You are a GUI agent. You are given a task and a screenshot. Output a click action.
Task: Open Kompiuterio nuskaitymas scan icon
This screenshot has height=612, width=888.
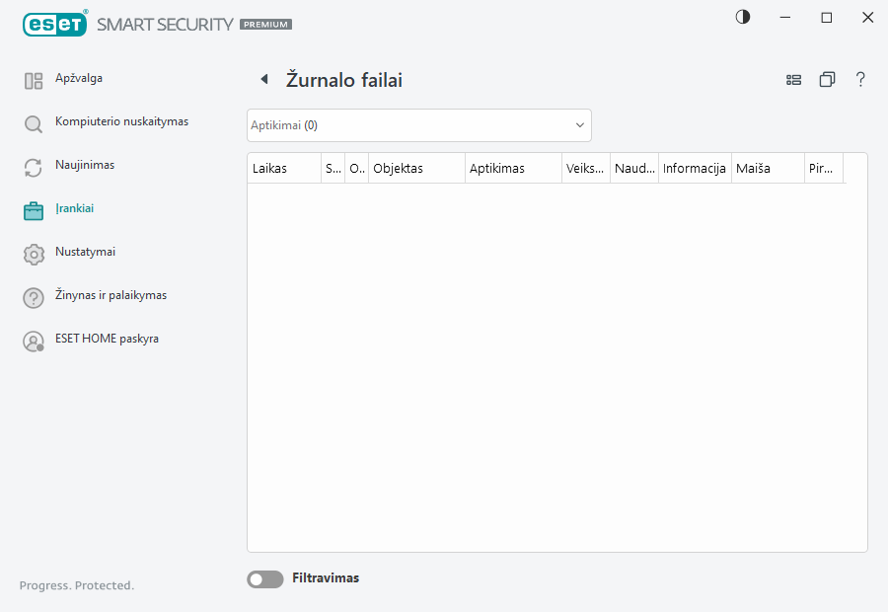33,122
